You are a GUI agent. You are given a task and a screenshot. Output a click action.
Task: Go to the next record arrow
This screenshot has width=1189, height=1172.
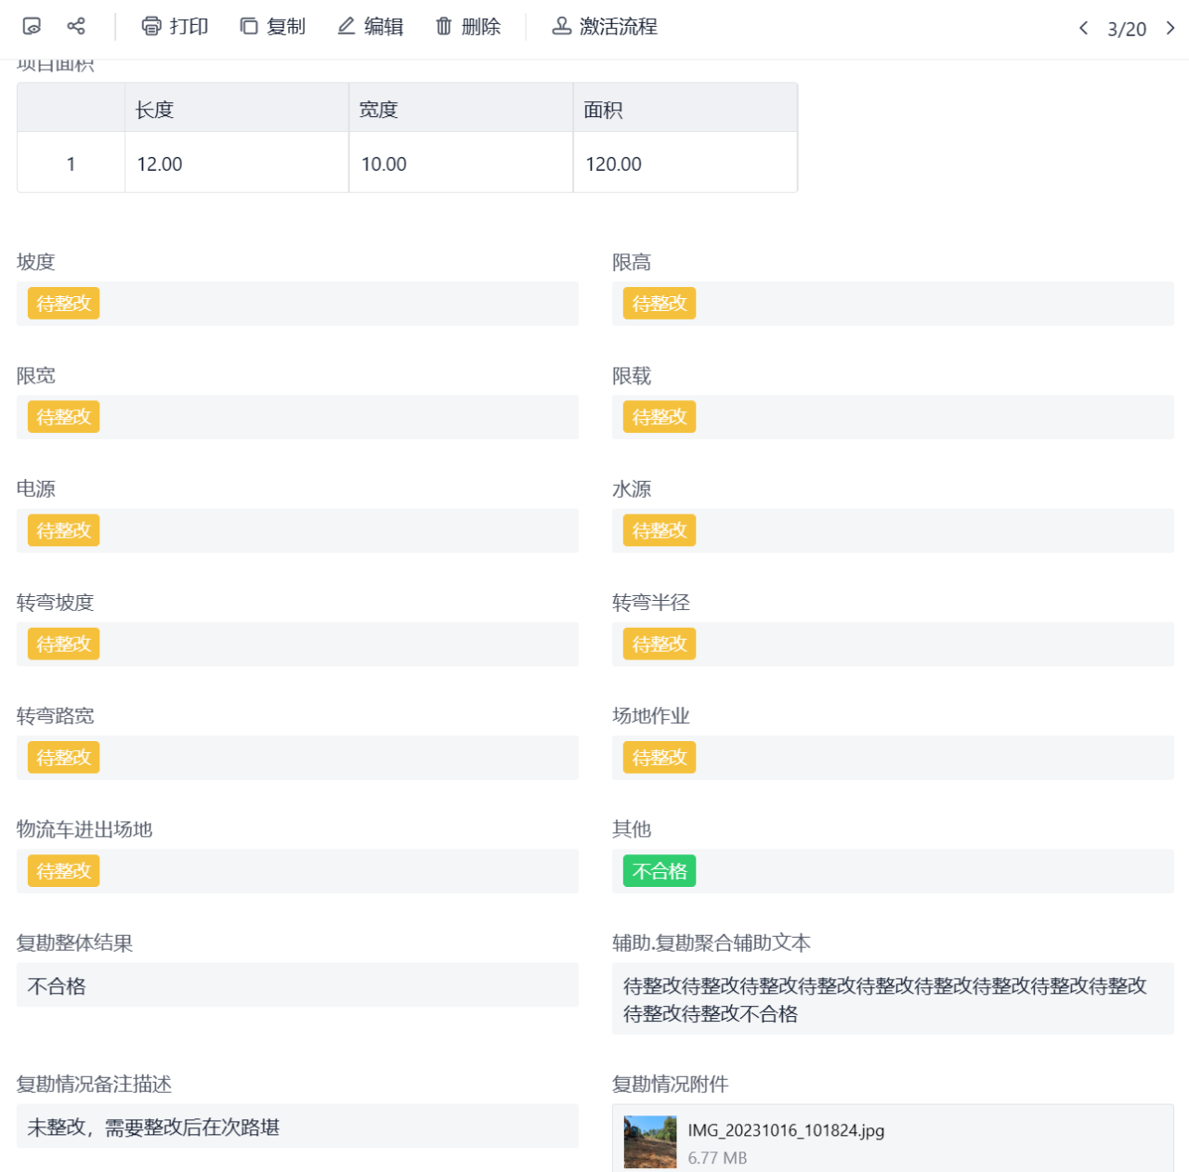click(1170, 28)
